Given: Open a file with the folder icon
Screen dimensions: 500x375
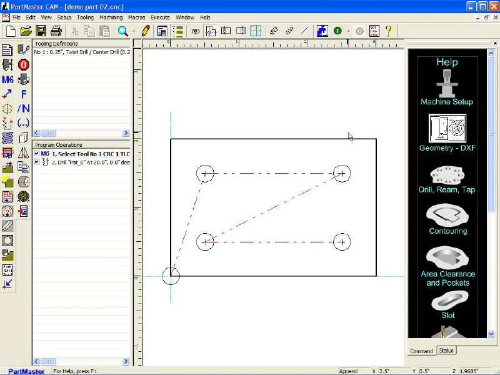Looking at the screenshot, I should pyautogui.click(x=26, y=31).
